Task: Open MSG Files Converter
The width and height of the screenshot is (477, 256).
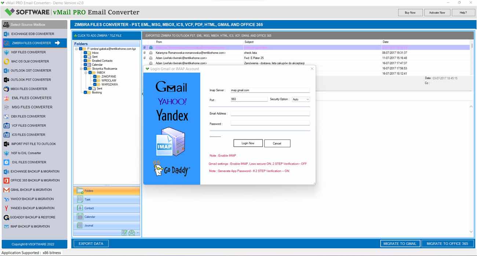Action: (x=34, y=107)
